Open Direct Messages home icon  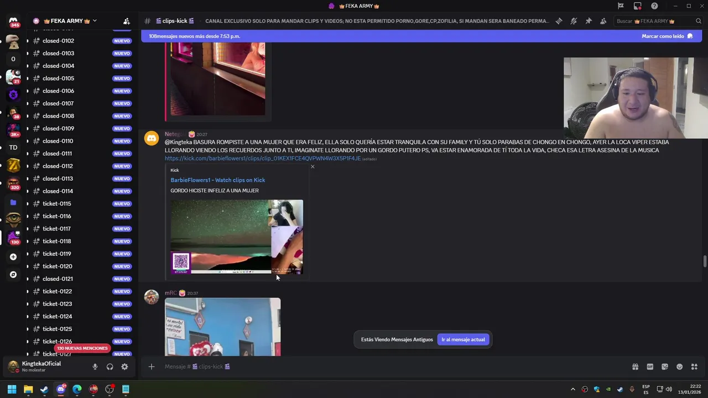coord(13,22)
